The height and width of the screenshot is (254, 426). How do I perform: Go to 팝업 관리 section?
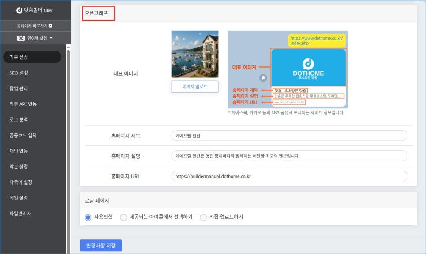(19, 88)
